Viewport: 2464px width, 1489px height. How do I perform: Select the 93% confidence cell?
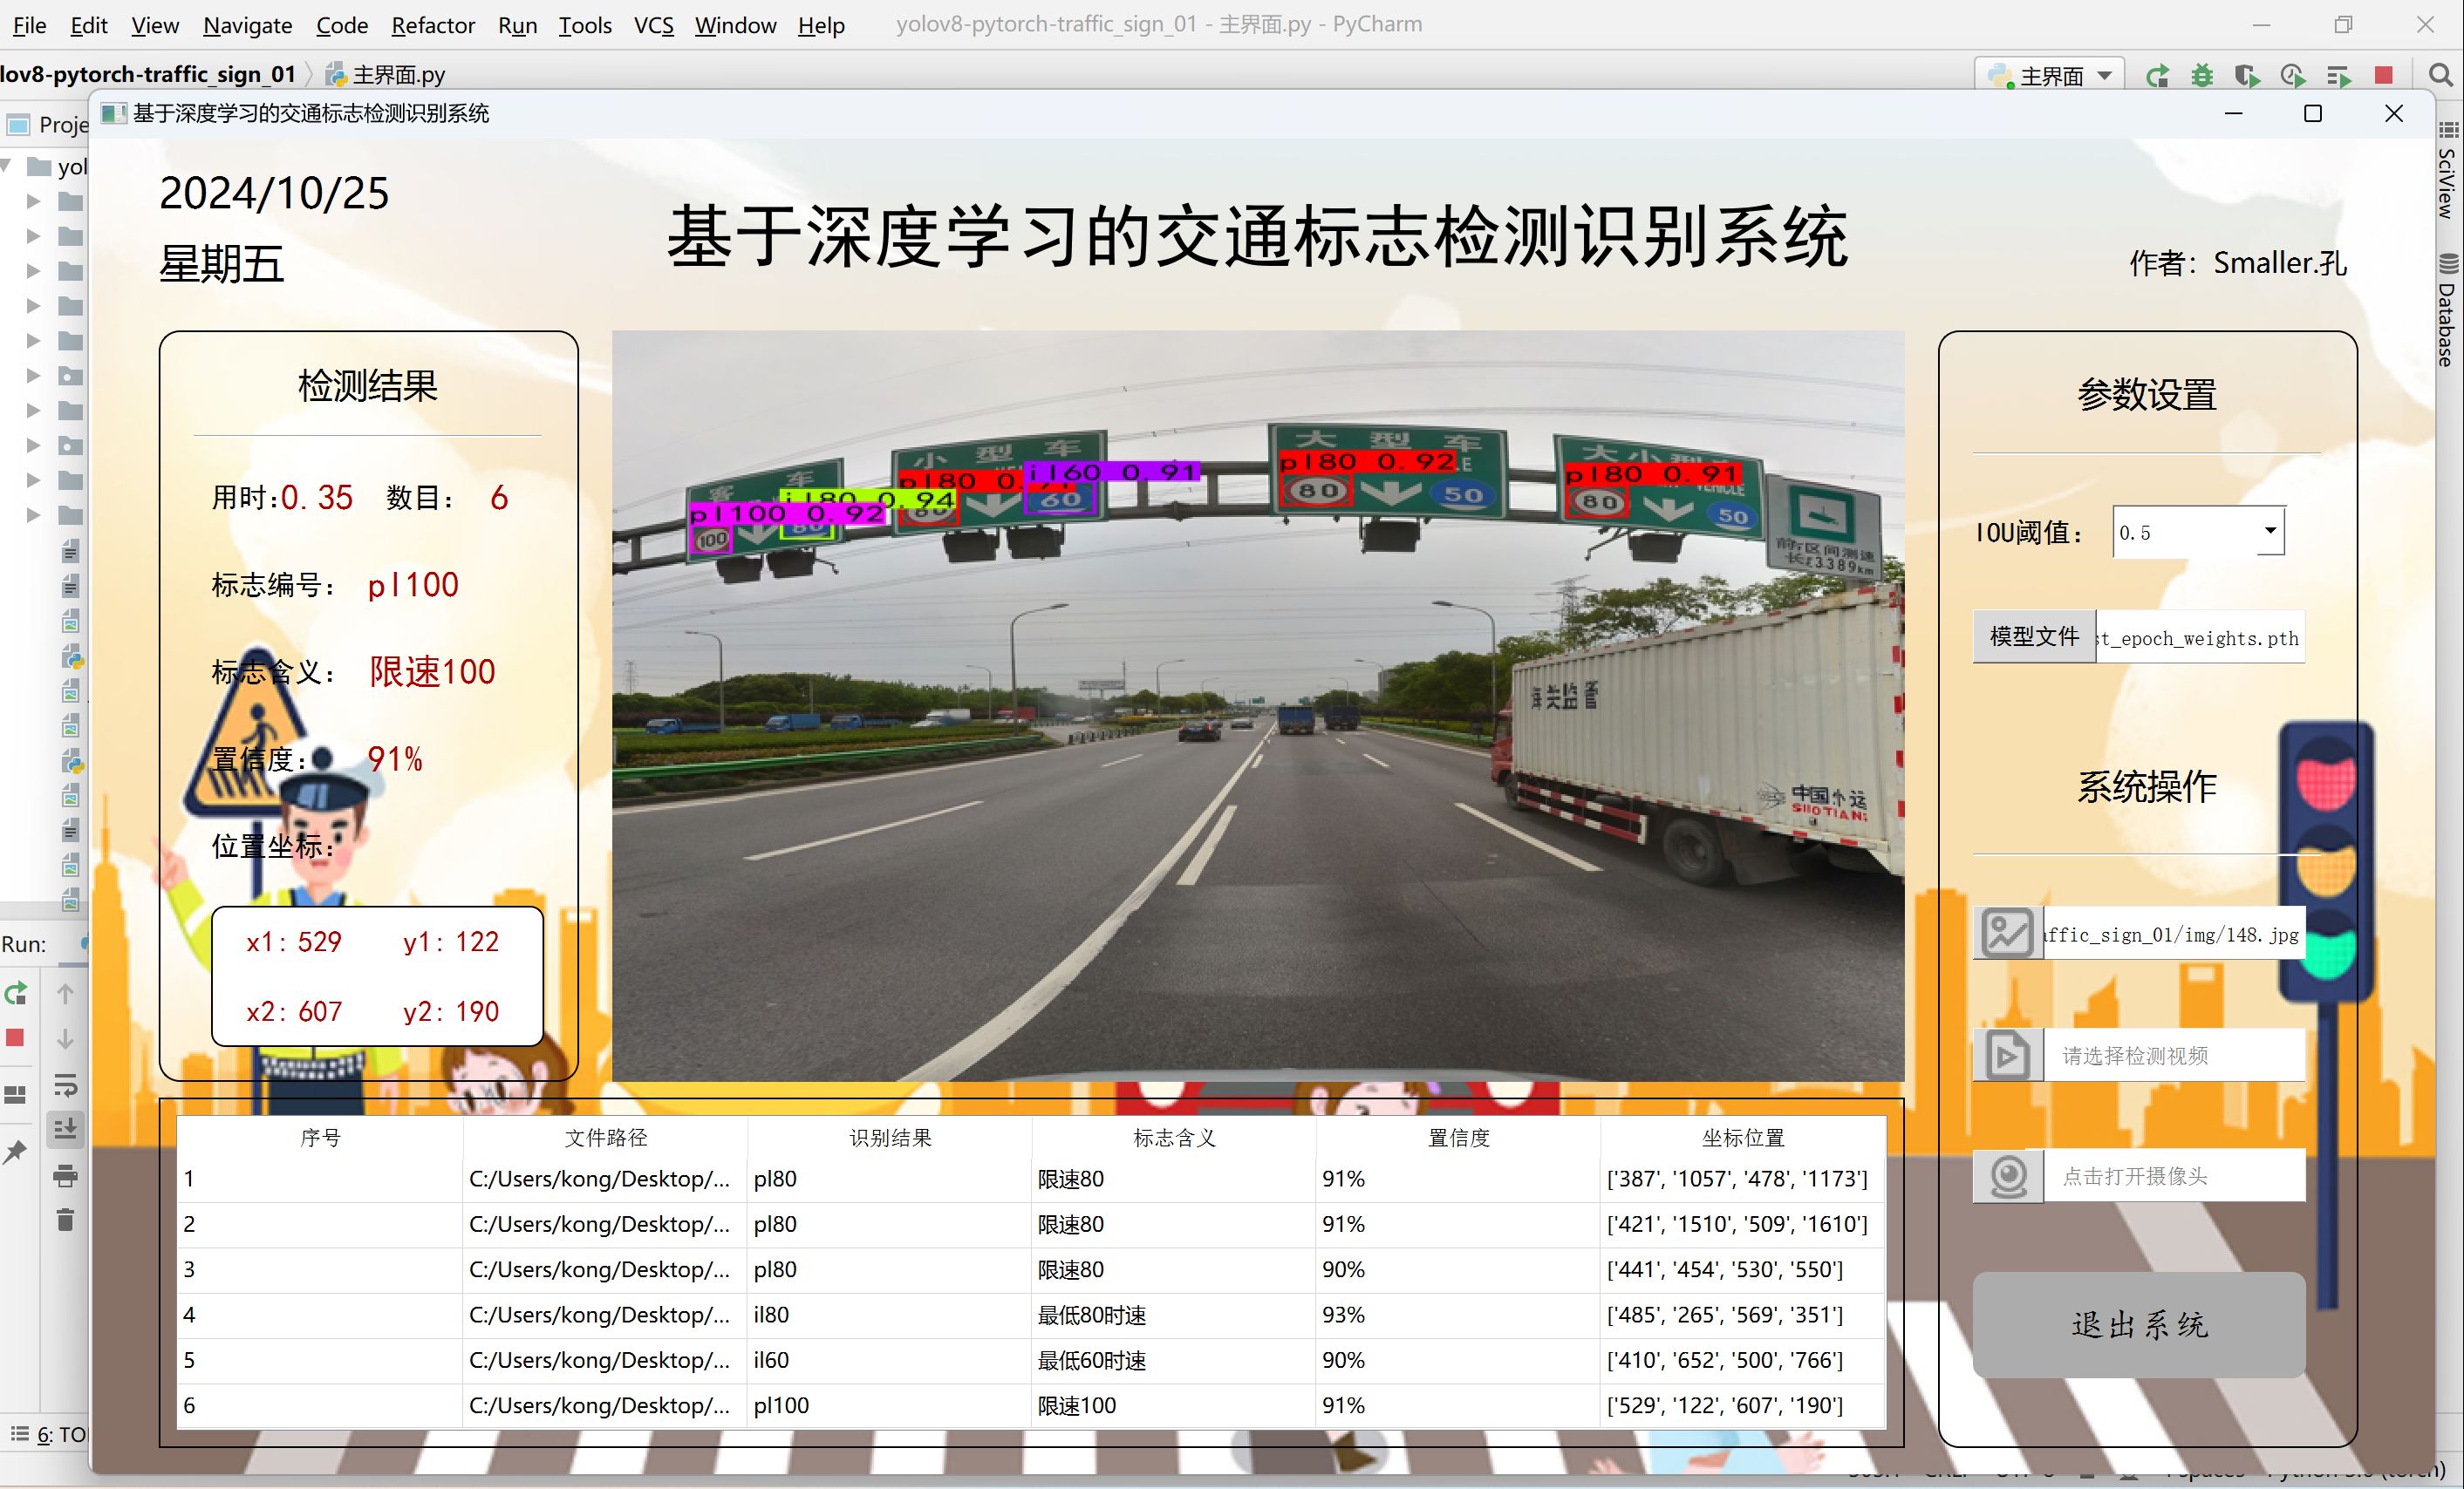point(1458,1316)
